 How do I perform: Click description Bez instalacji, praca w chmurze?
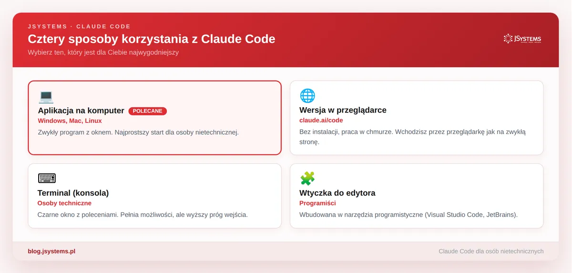coord(413,137)
